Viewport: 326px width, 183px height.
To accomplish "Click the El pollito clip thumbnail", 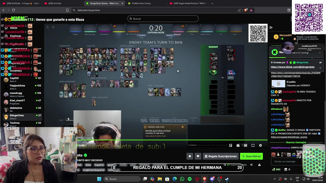I will pos(278,84).
